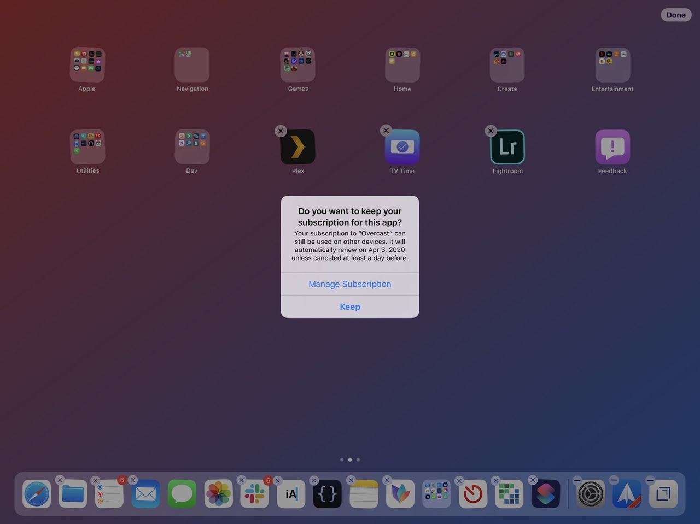This screenshot has height=524, width=700.
Task: Open Plex from the home screen
Action: pos(297,146)
